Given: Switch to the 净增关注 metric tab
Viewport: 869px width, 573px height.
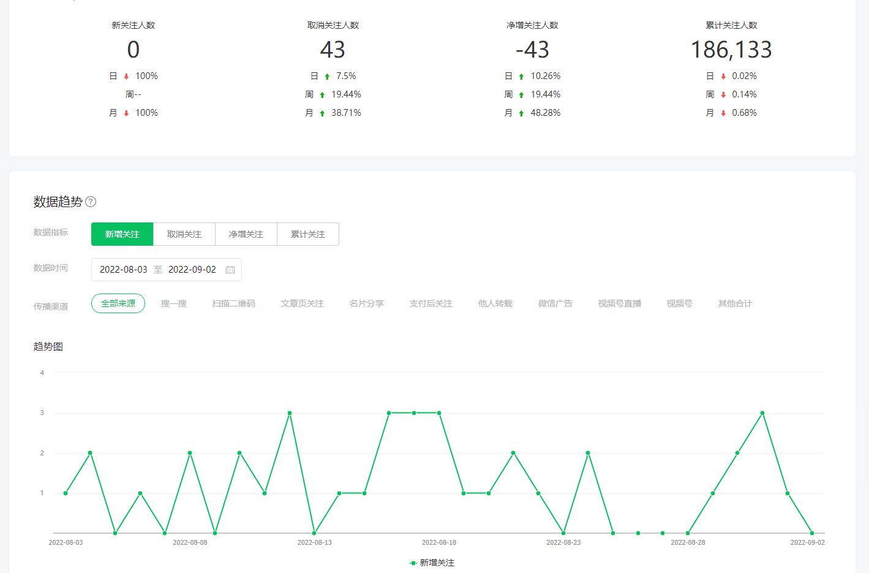Looking at the screenshot, I should 246,234.
